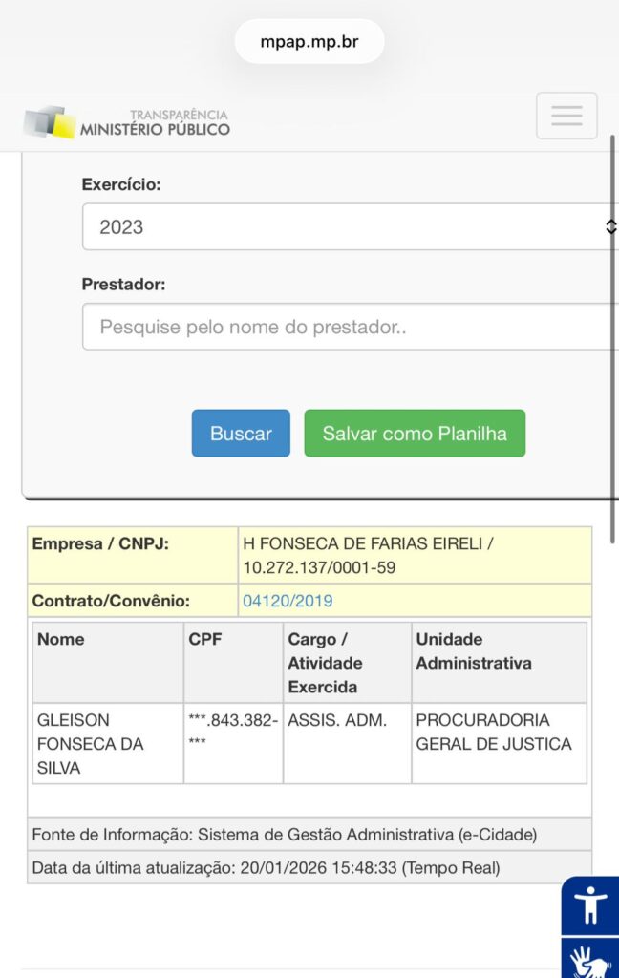Click Salvar como Planilha button

click(x=415, y=434)
